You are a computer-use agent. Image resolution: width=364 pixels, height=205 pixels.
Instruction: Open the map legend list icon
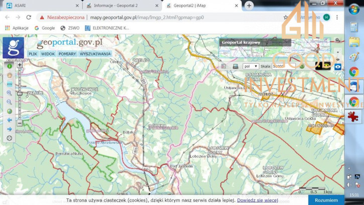click(x=223, y=66)
